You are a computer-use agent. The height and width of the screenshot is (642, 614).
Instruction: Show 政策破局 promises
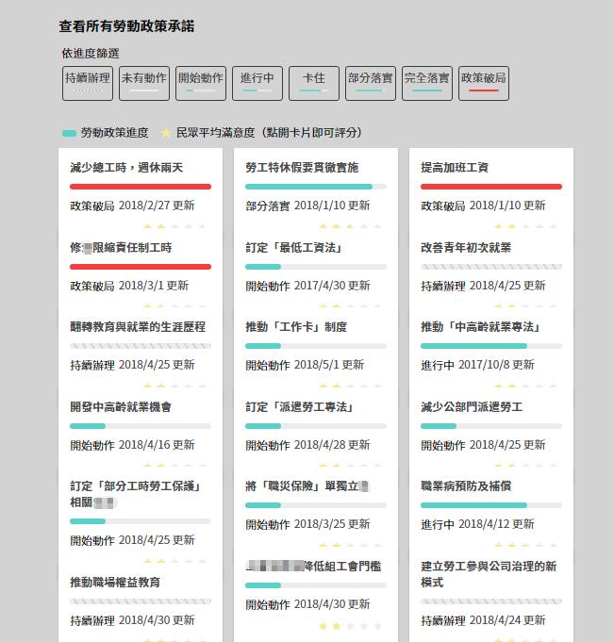(483, 83)
